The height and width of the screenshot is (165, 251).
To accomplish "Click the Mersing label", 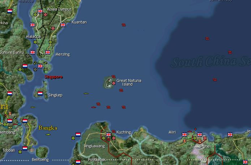I will click(x=63, y=55).
